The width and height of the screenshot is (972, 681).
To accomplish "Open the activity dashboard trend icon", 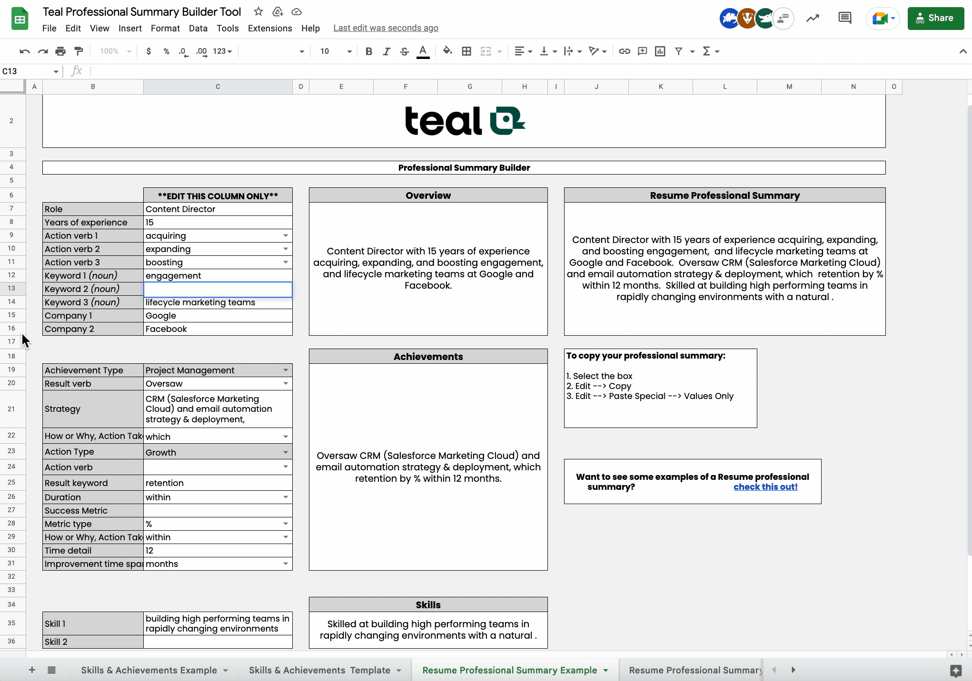I will (x=813, y=19).
